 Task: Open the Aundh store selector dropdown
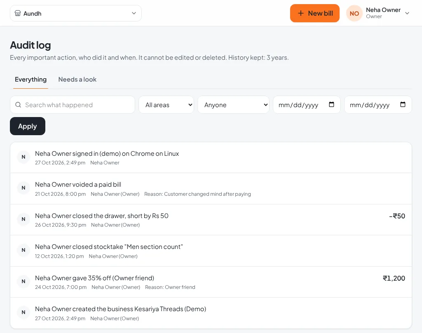pos(76,13)
